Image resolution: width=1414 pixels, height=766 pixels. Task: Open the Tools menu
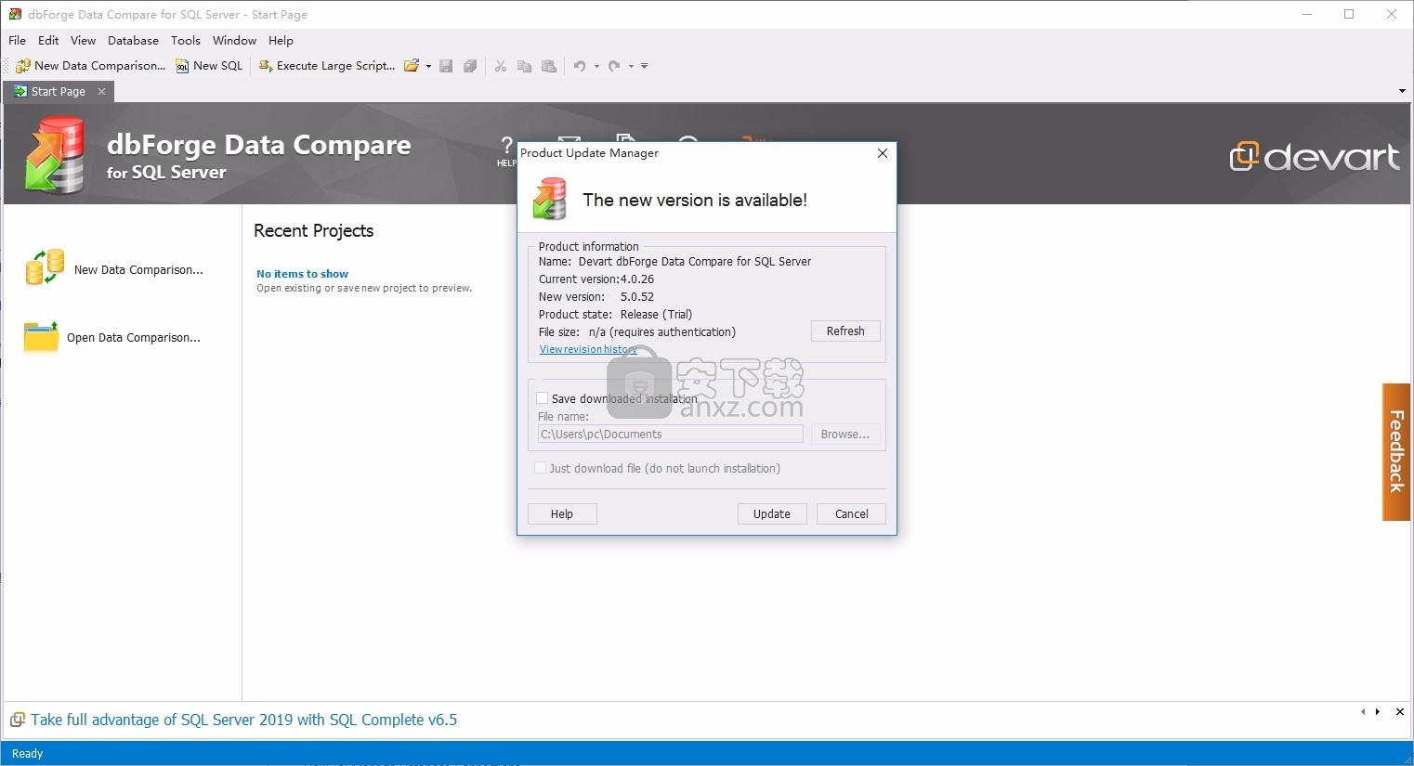[x=186, y=41]
